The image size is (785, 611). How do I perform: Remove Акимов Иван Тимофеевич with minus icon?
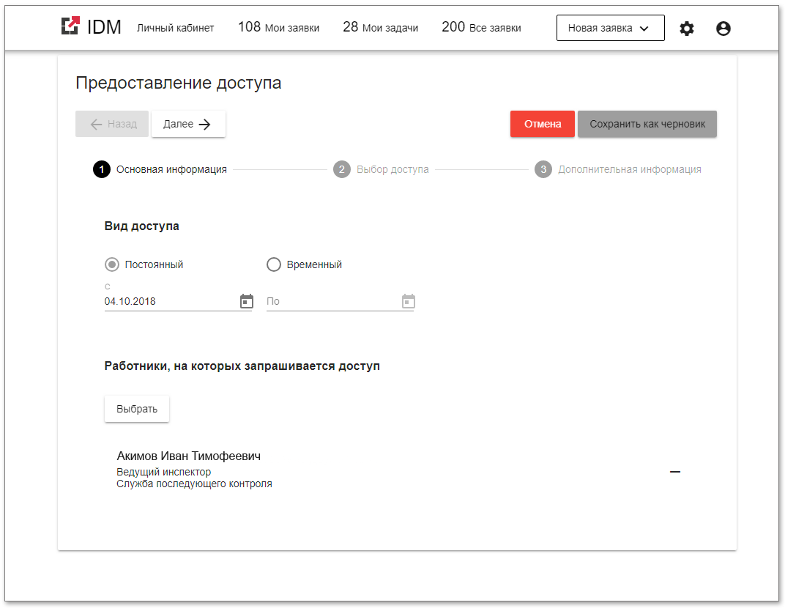[x=675, y=472]
